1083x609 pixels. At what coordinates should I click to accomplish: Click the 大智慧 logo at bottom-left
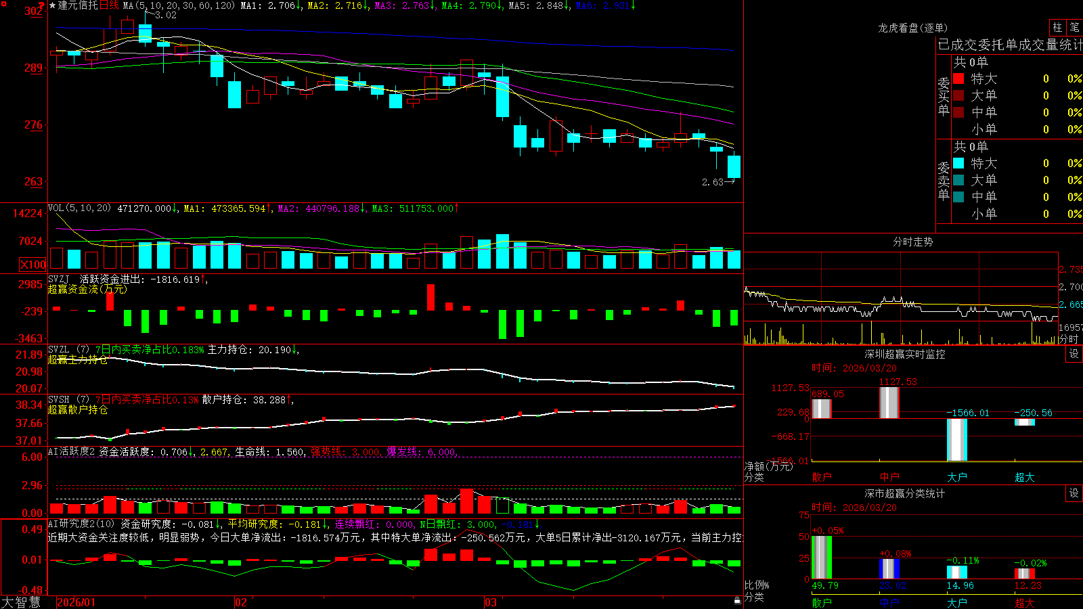point(22,602)
